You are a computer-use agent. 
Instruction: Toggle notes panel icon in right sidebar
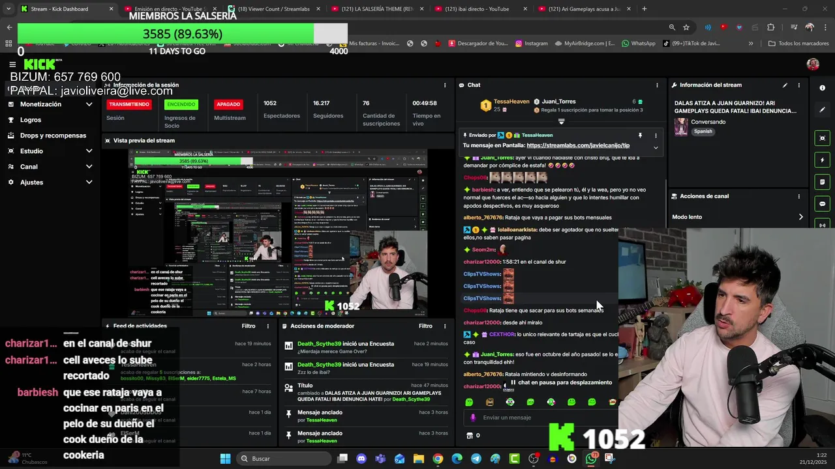(x=822, y=182)
